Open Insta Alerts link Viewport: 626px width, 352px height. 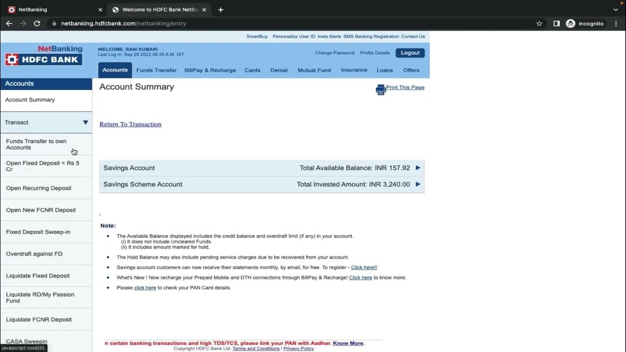[329, 37]
